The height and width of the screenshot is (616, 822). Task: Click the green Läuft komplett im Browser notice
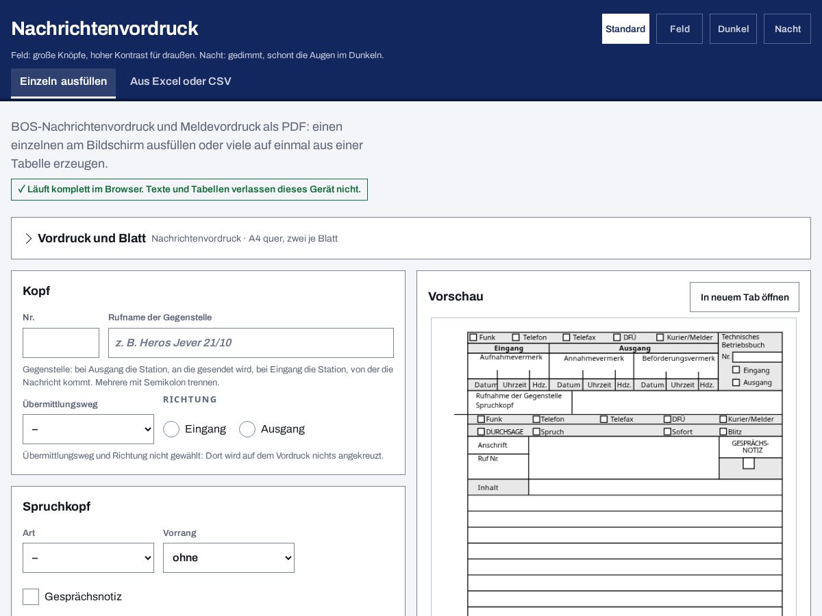189,190
